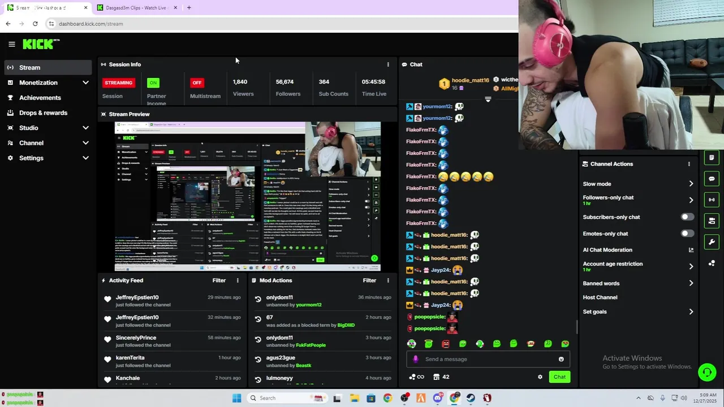This screenshot has width=724, height=407.
Task: Open the hamburger menu beside Kick logo
Action: coord(12,44)
